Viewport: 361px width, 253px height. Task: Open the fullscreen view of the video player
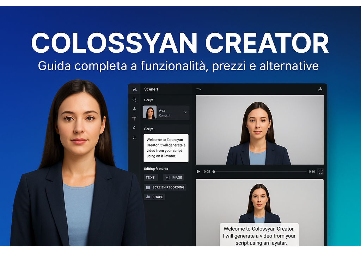click(320, 171)
